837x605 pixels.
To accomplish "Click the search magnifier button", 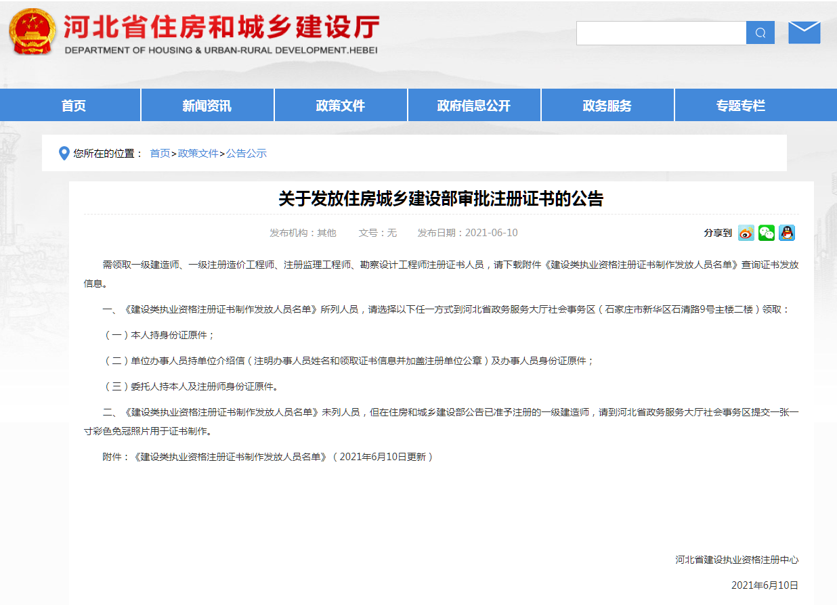I will [760, 33].
